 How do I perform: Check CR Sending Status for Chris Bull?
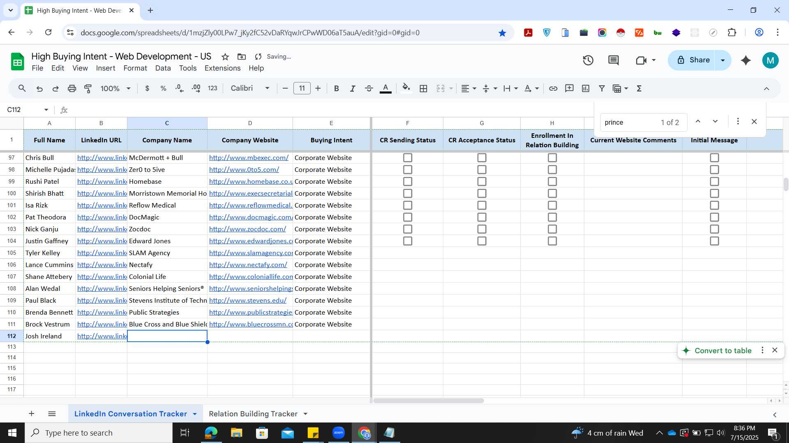[x=408, y=158]
